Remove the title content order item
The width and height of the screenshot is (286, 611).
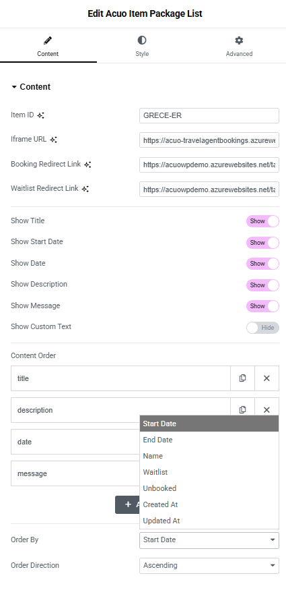tap(266, 378)
